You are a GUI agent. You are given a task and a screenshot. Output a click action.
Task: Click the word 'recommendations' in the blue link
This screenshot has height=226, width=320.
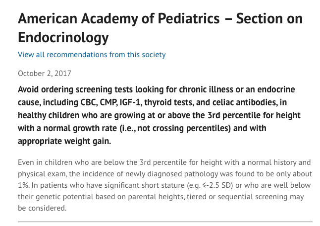click(x=77, y=55)
